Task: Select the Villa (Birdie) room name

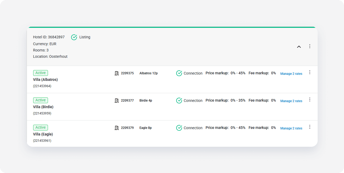Action: [x=43, y=107]
